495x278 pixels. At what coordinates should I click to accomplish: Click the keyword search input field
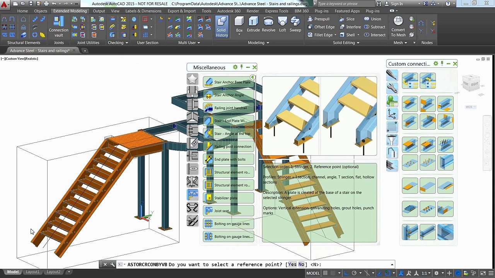tap(340, 3)
